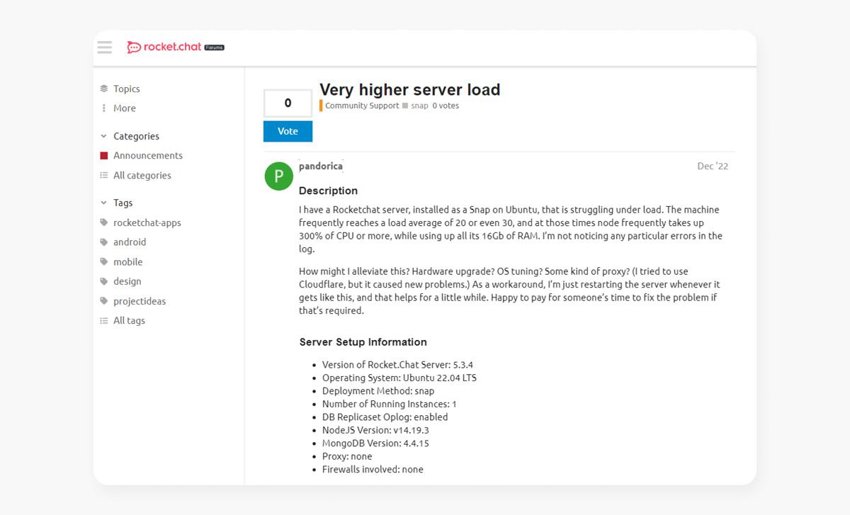Open the All tags link

(130, 321)
